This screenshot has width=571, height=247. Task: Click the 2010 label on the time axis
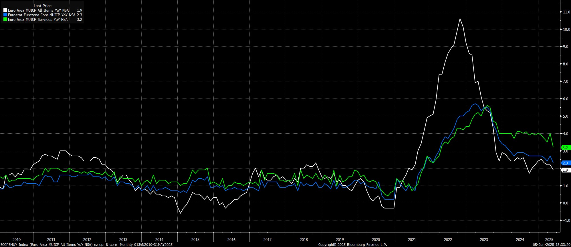pyautogui.click(x=17, y=240)
